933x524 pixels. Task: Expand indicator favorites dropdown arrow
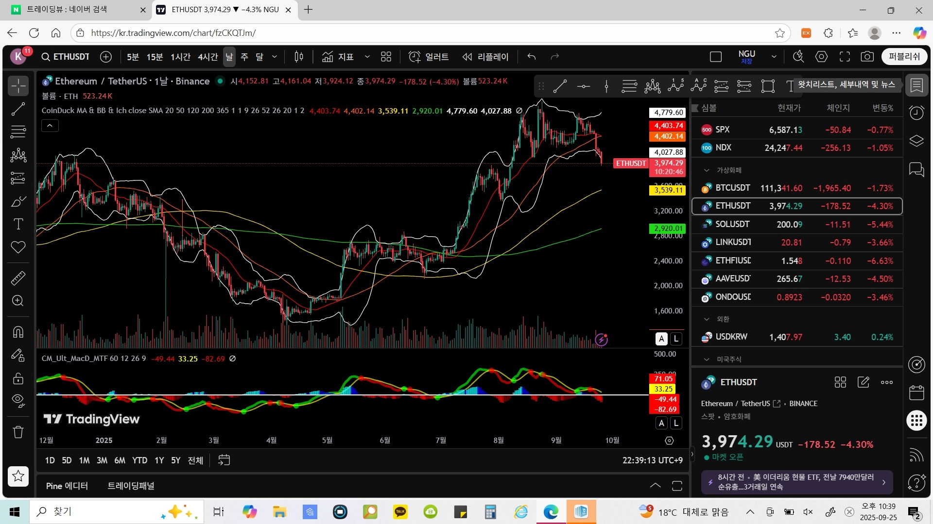click(367, 57)
